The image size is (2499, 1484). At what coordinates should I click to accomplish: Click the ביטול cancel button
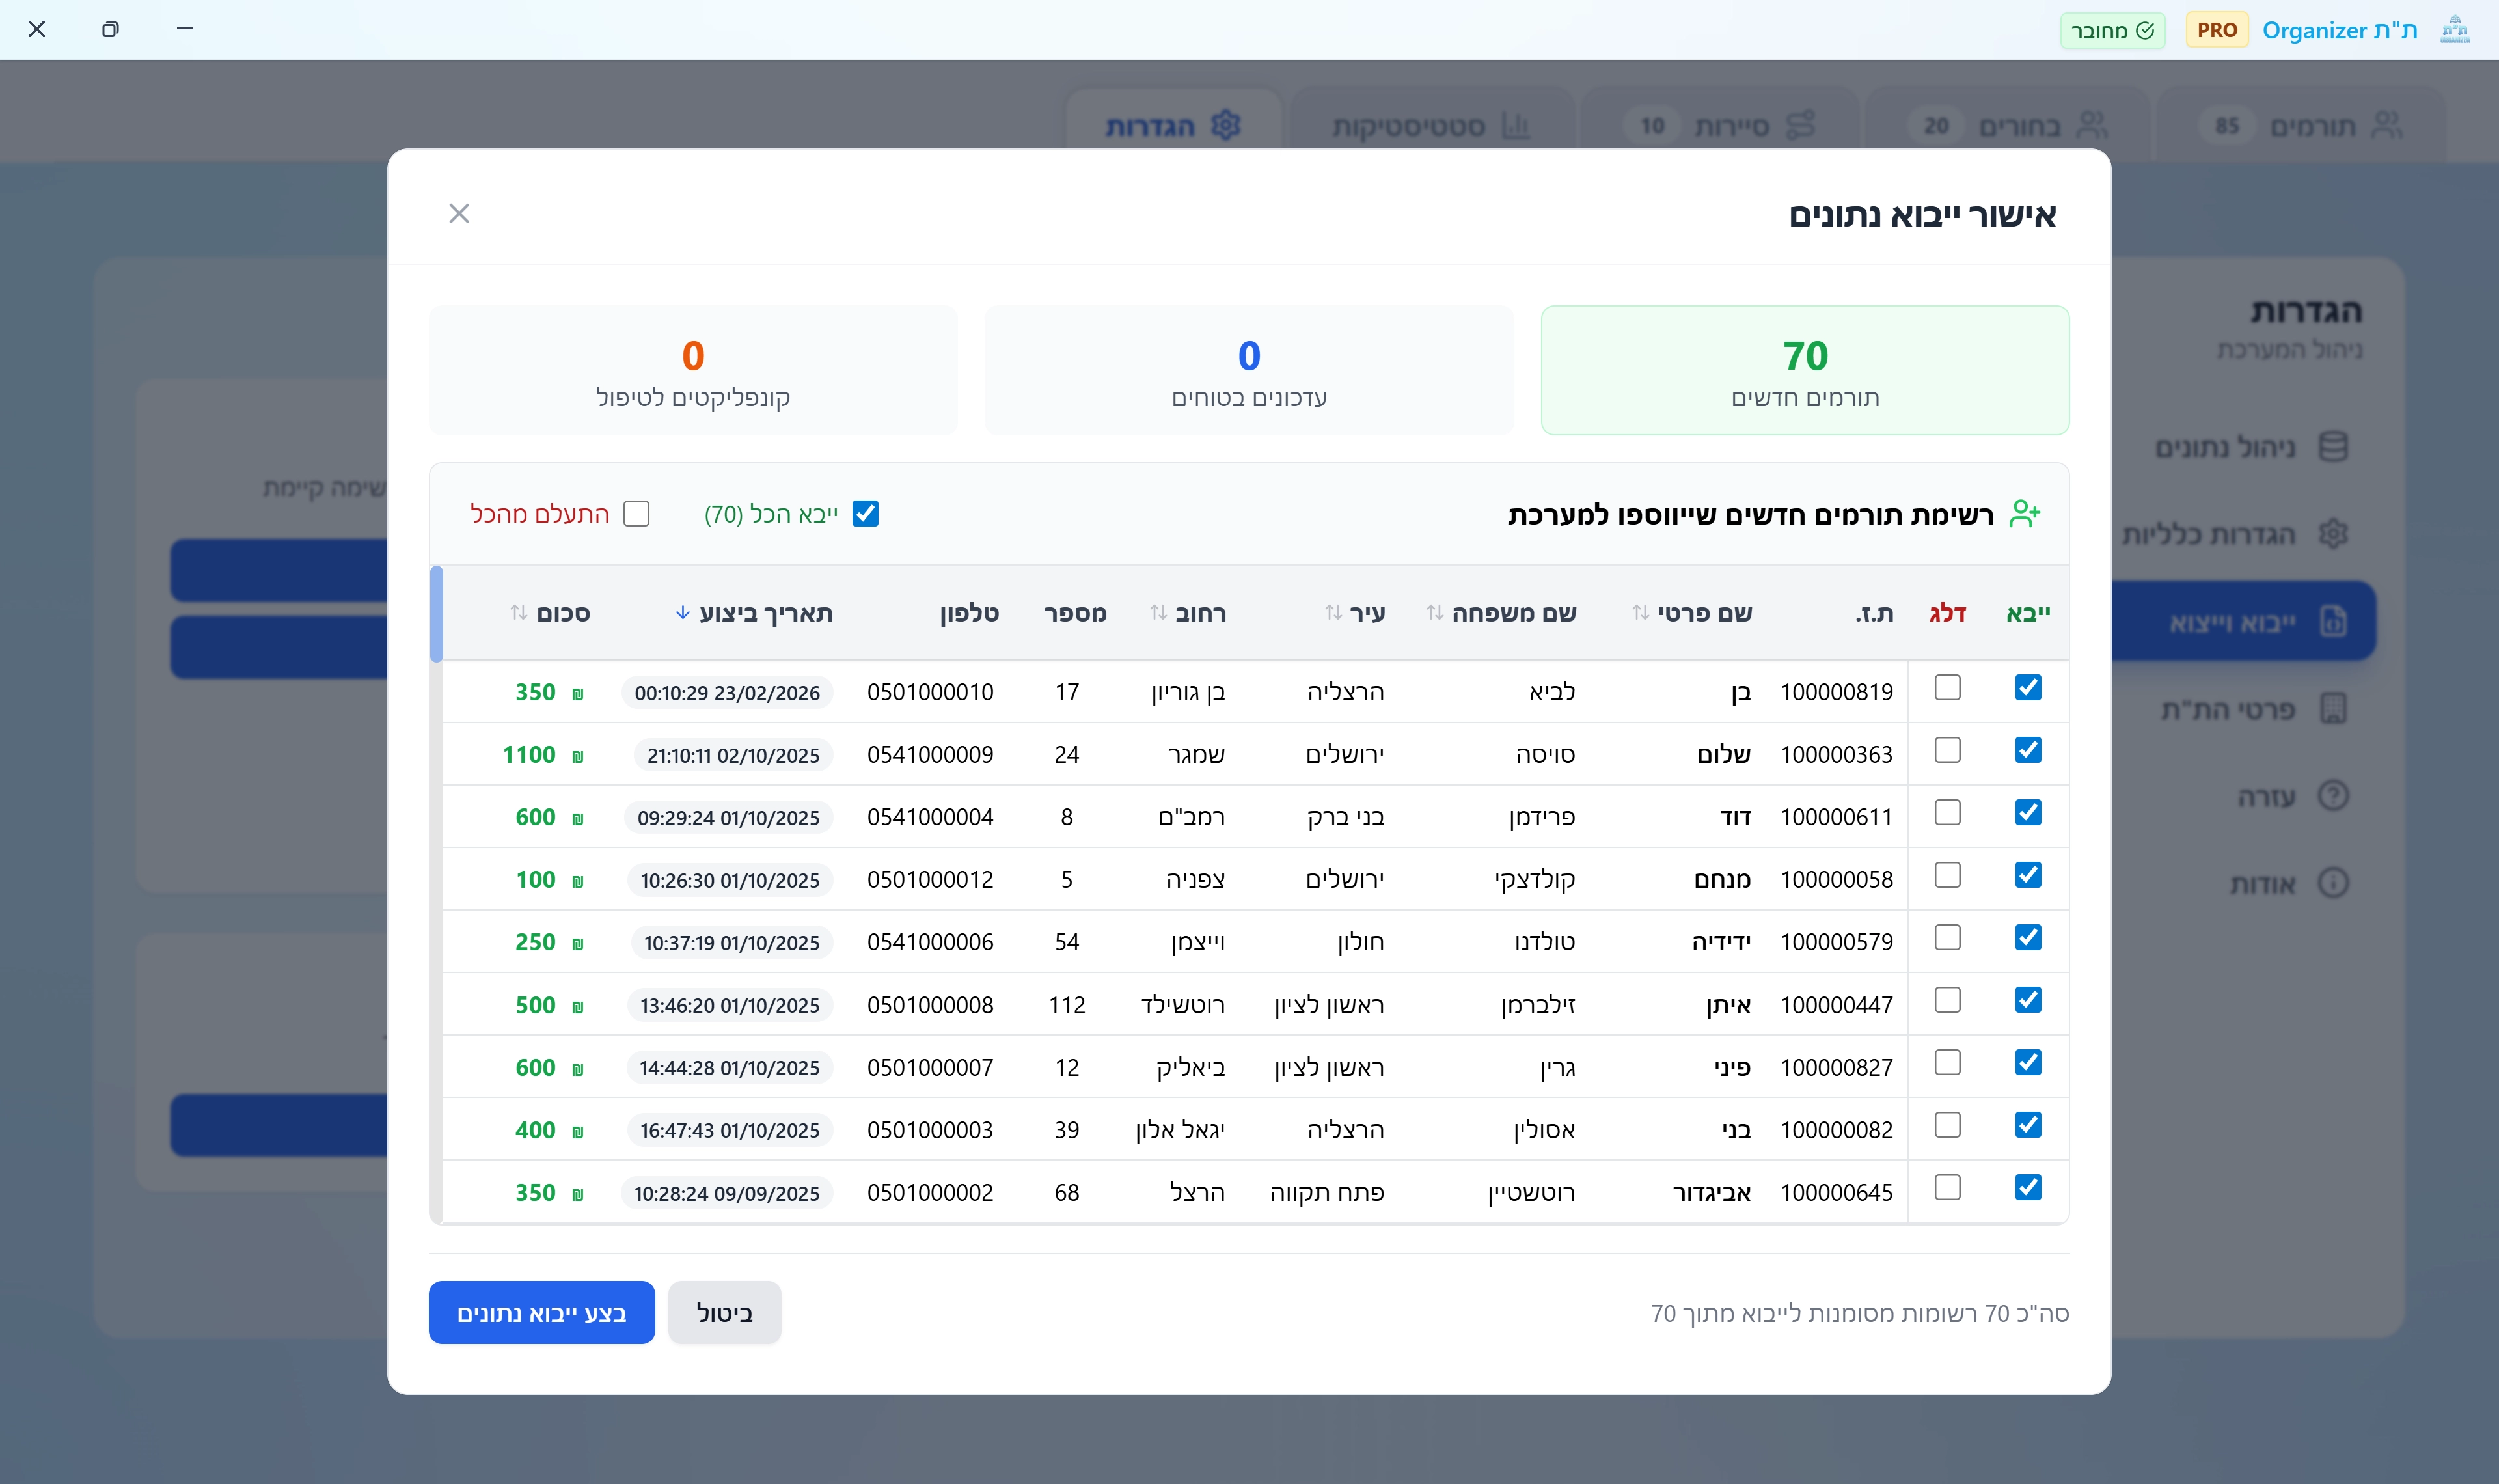(x=724, y=1312)
